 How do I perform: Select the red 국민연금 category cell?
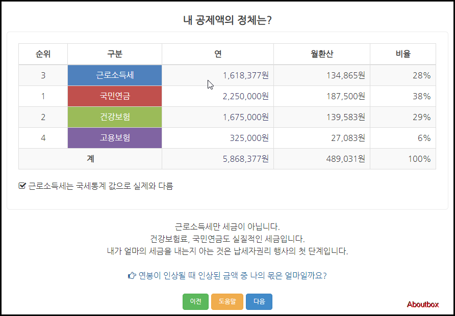coord(115,96)
